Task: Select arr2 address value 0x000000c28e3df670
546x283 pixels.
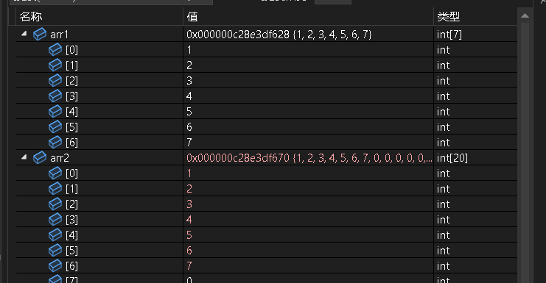Action: click(x=238, y=158)
